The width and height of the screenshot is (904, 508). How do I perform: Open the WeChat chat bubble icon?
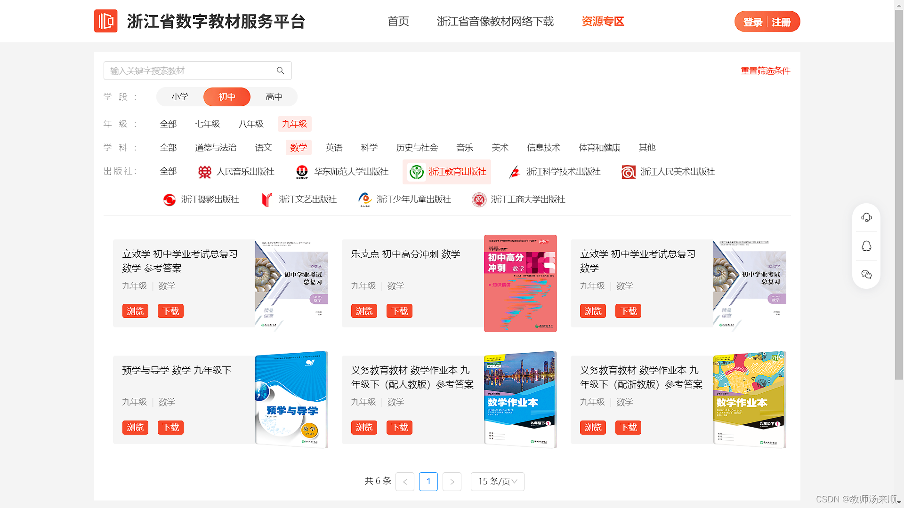(866, 275)
